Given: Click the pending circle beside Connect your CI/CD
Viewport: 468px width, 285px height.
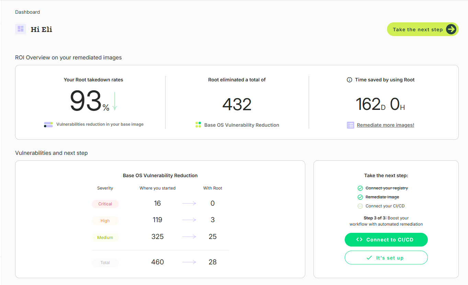Looking at the screenshot, I should [x=360, y=206].
